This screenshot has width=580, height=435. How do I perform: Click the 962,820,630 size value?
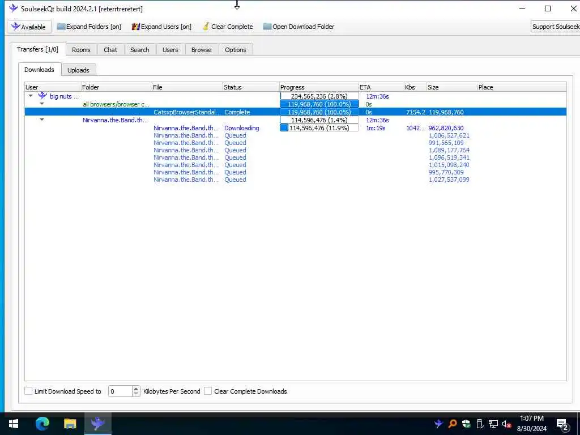coord(446,128)
